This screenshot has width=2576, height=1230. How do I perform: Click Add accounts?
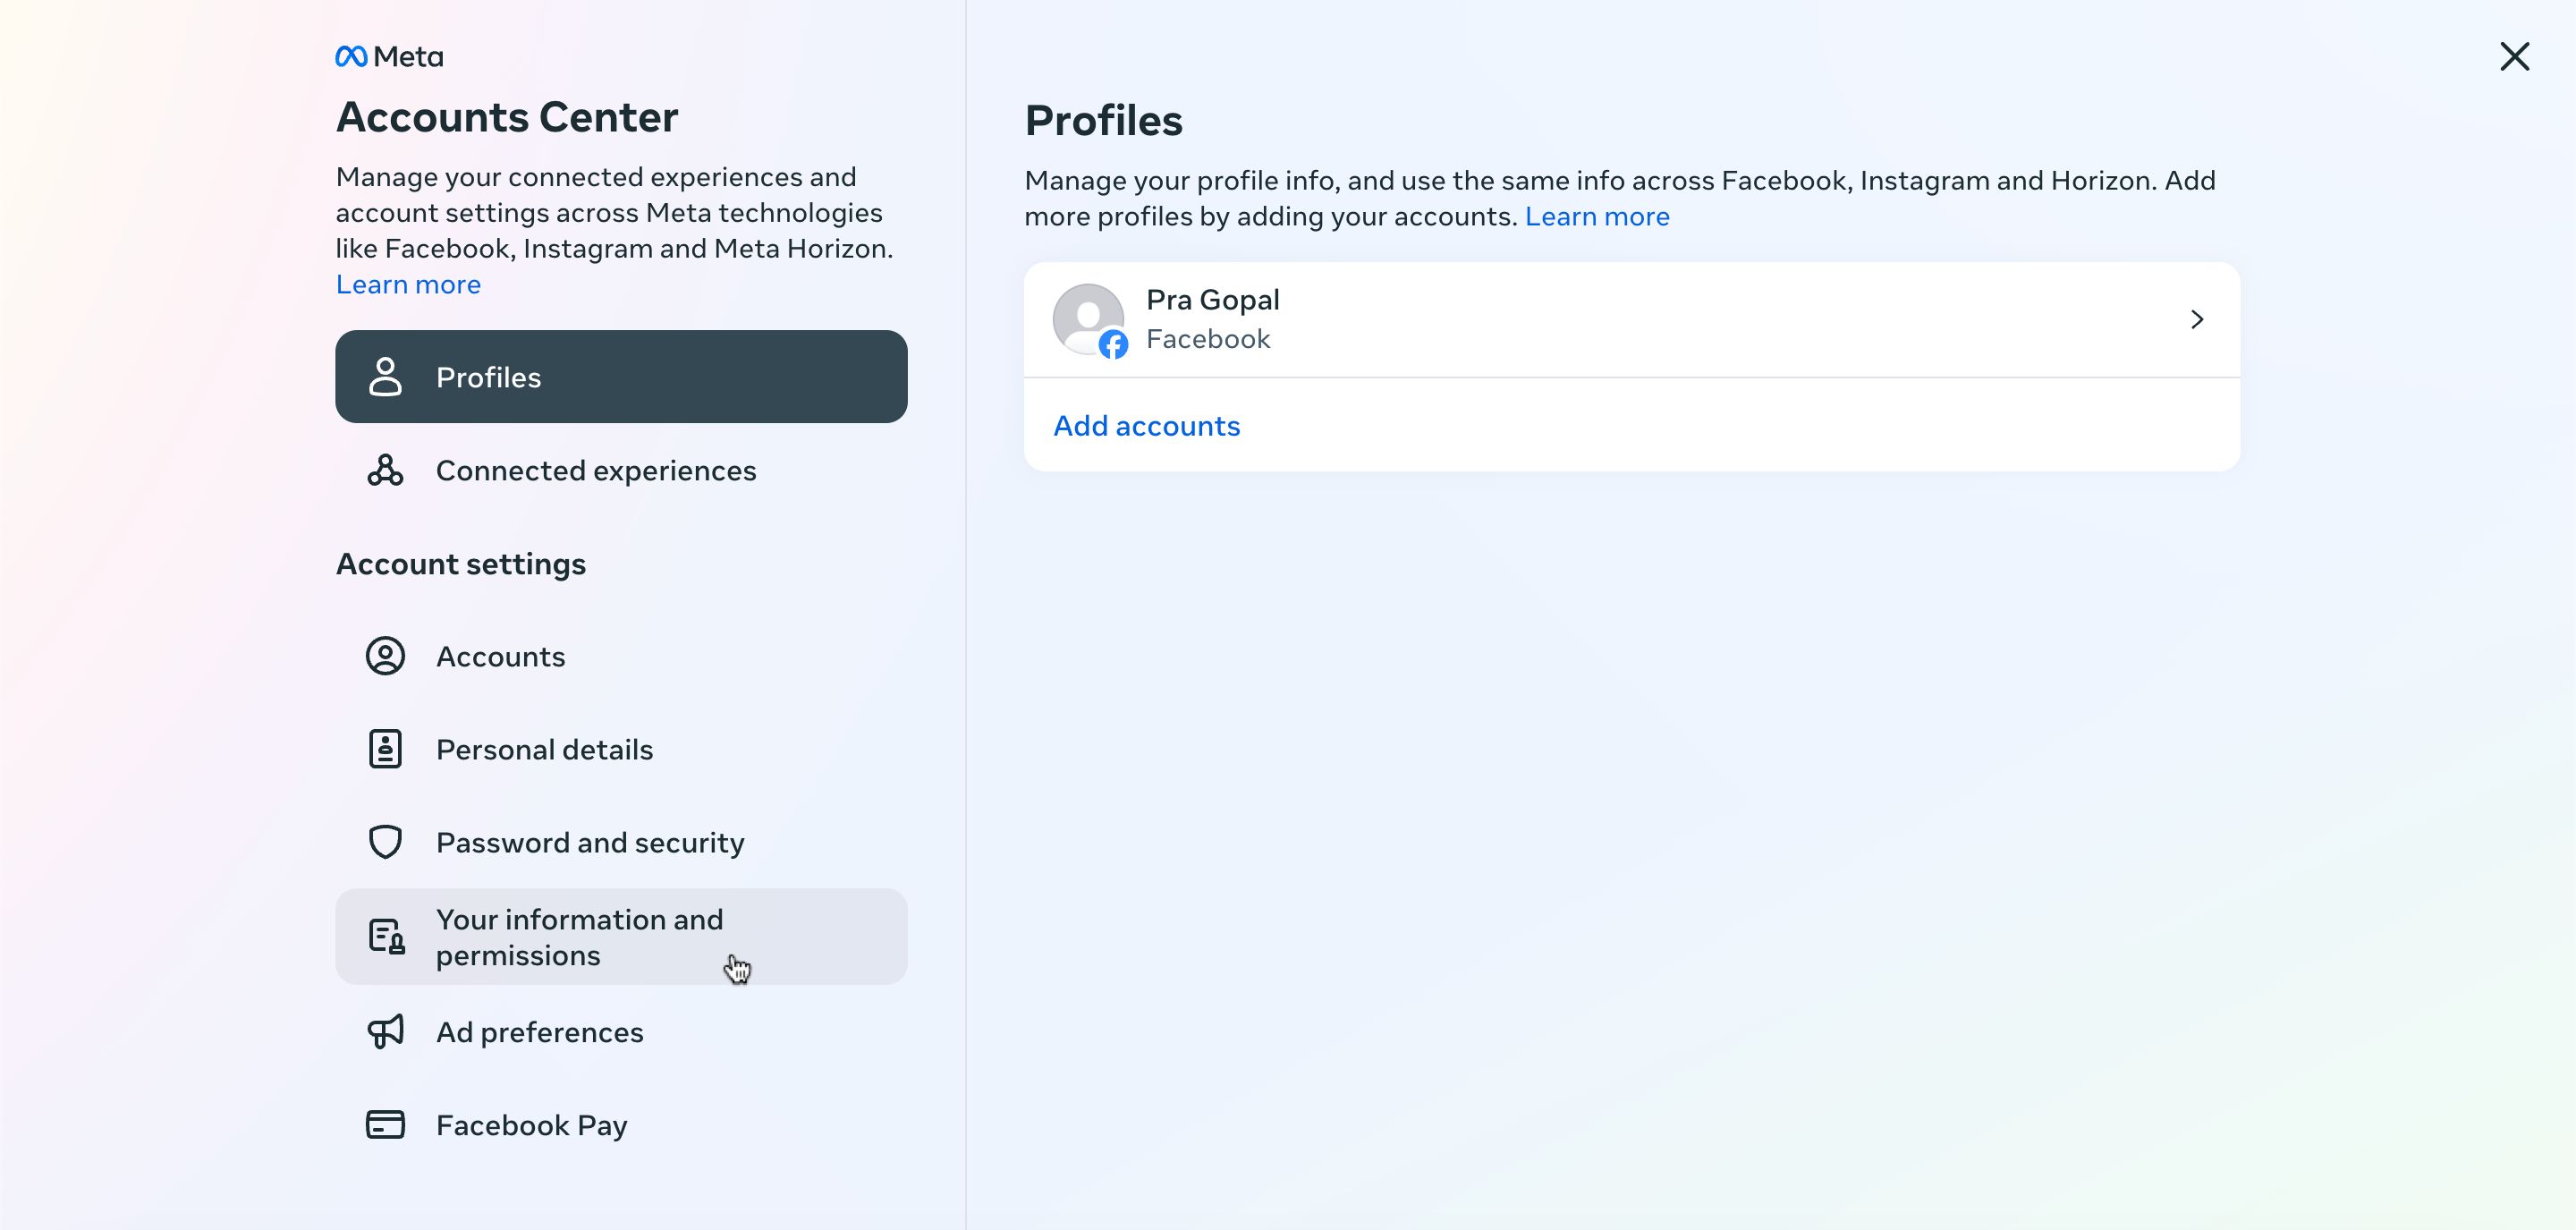pos(1146,425)
